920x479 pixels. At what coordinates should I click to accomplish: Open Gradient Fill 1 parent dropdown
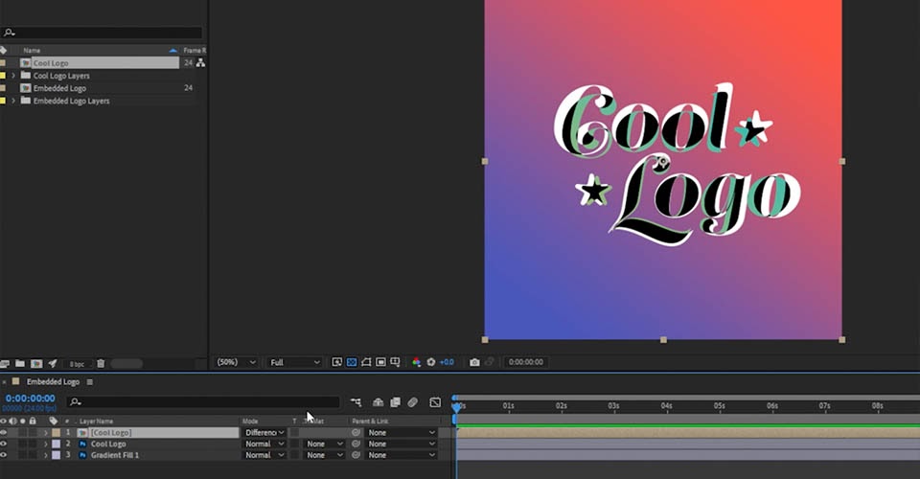tap(402, 455)
